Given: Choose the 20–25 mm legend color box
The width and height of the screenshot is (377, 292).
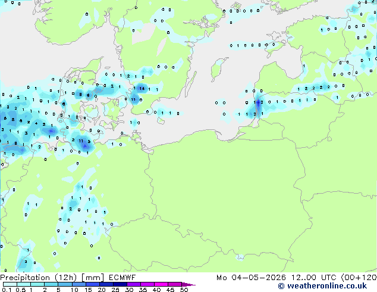Looking at the screenshot, I should [106, 284].
